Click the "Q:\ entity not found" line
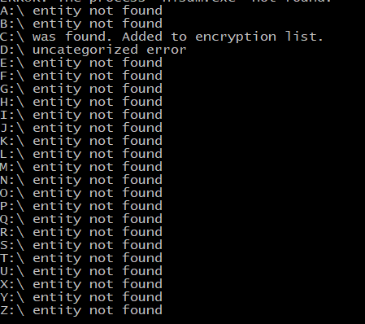This screenshot has height=324, width=365. pyautogui.click(x=81, y=219)
